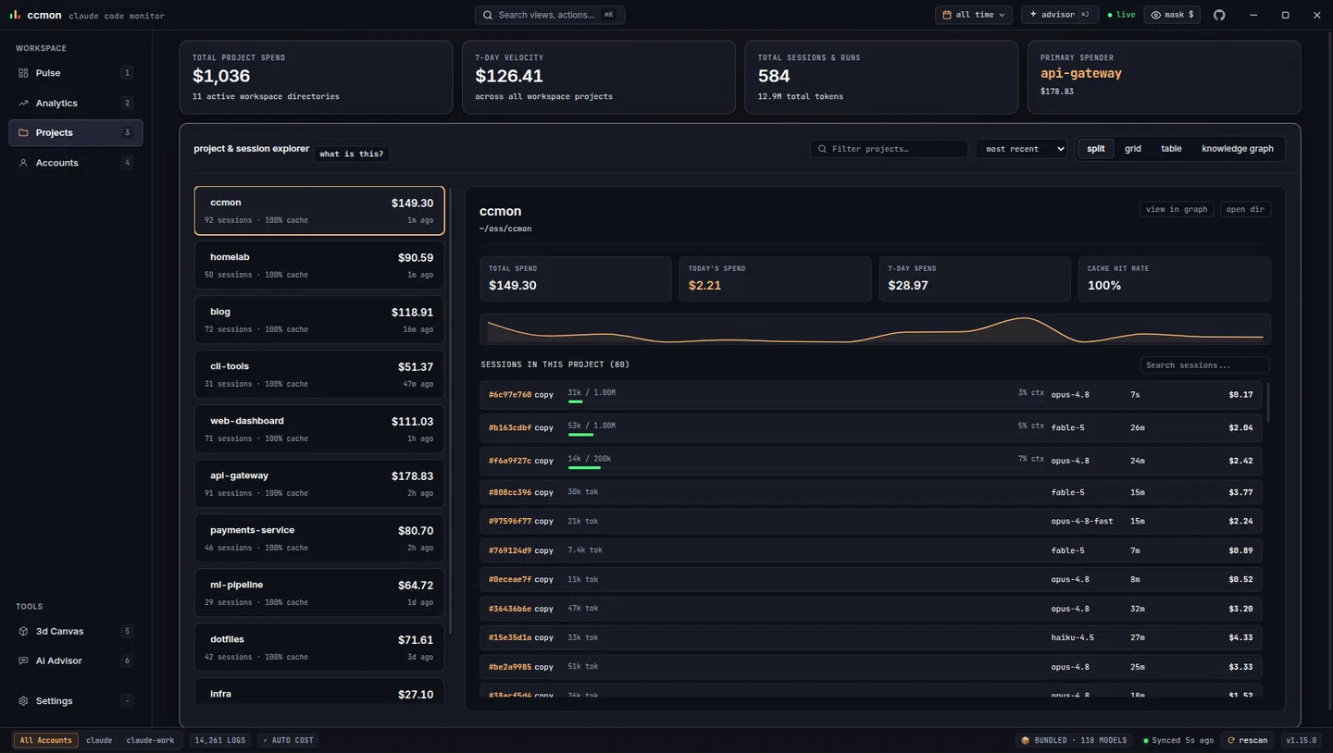The image size is (1333, 753).
Task: Launch 3d Canvas via its cube icon
Action: (x=23, y=631)
